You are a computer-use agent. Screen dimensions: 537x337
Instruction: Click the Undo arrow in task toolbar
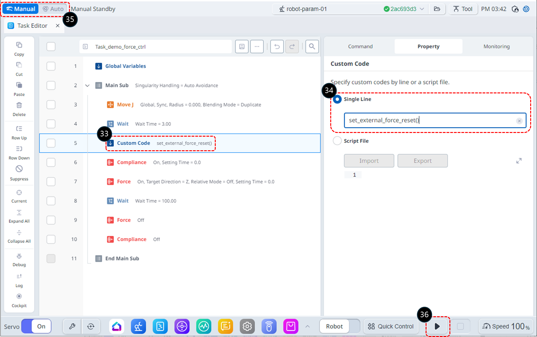(x=277, y=47)
